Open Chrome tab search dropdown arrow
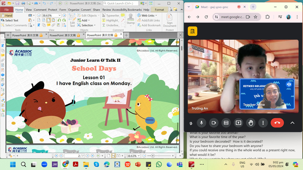 [189, 7]
